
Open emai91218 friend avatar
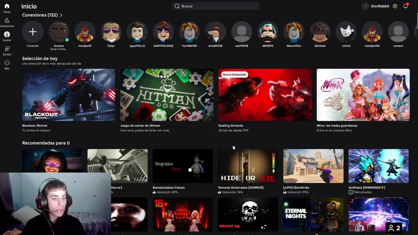(216, 32)
